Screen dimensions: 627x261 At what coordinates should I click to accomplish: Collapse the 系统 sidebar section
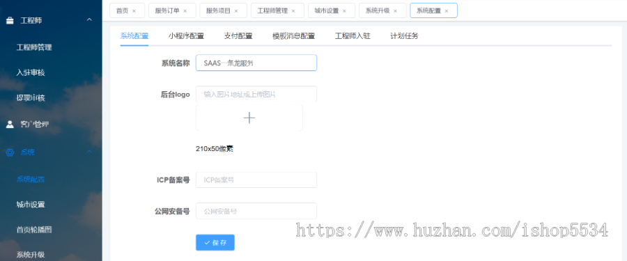point(89,152)
